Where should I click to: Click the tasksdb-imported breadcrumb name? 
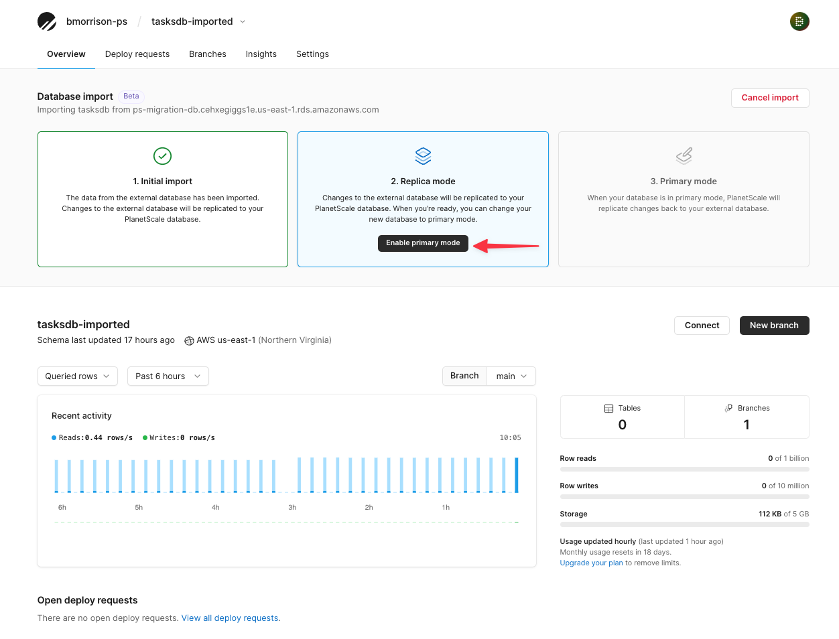coord(192,21)
